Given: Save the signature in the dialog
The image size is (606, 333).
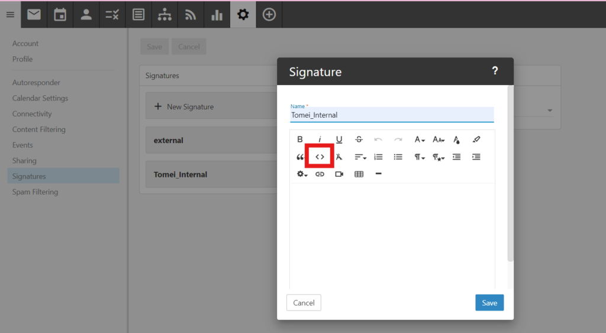Looking at the screenshot, I should [489, 303].
